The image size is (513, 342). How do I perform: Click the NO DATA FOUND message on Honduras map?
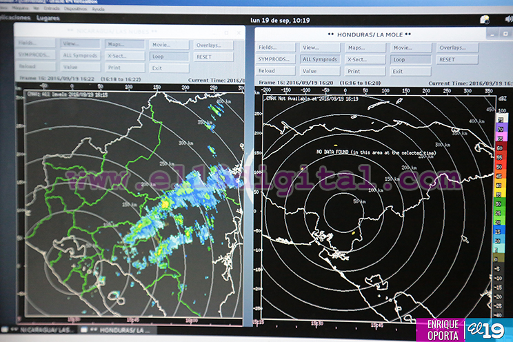pyautogui.click(x=376, y=152)
